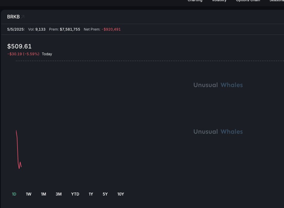Open BRKB external link arrow icon
Image resolution: width=284 pixels, height=208 pixels.
pos(23,17)
